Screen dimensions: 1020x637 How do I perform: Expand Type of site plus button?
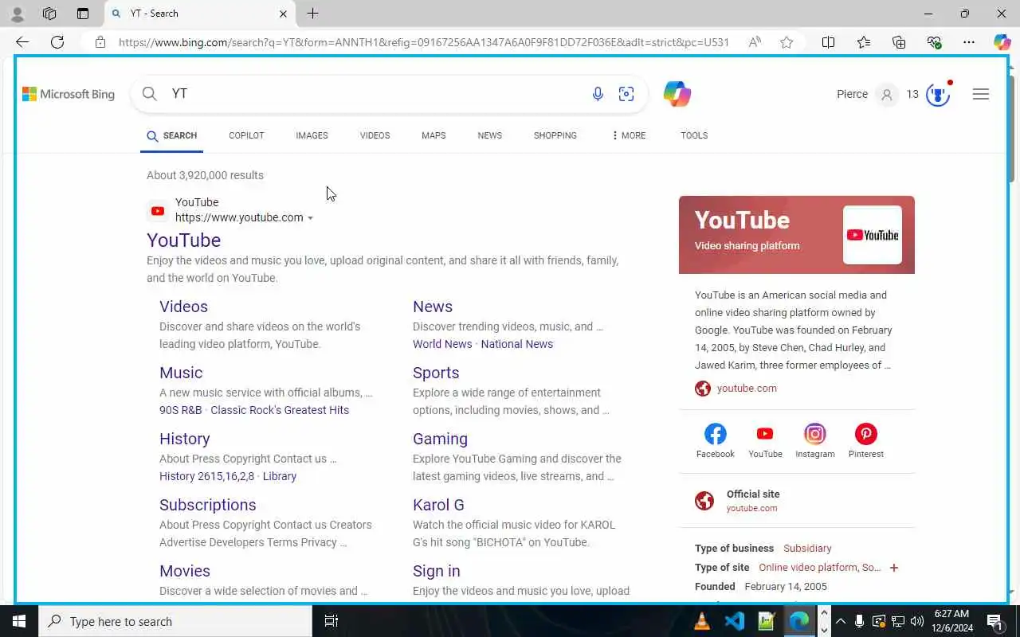click(x=894, y=568)
